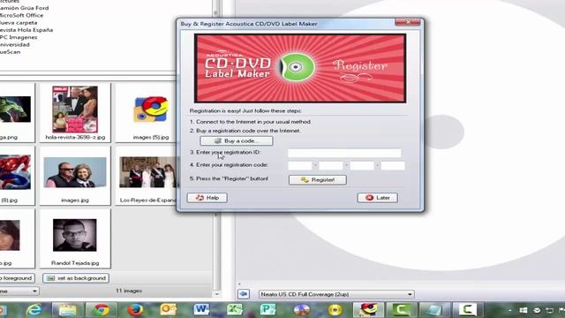Open the 'Nueva carpeta' folder
The width and height of the screenshot is (565, 318).
[18, 22]
